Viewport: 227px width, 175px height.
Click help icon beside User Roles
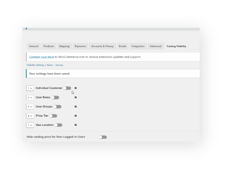pyautogui.click(x=76, y=97)
